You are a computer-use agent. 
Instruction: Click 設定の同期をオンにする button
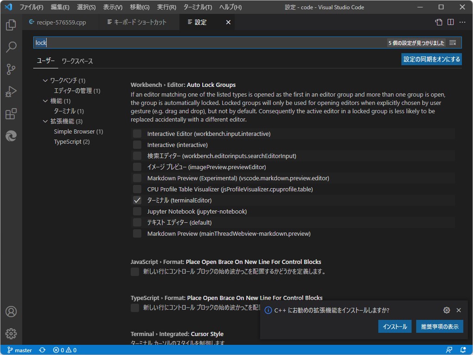432,59
